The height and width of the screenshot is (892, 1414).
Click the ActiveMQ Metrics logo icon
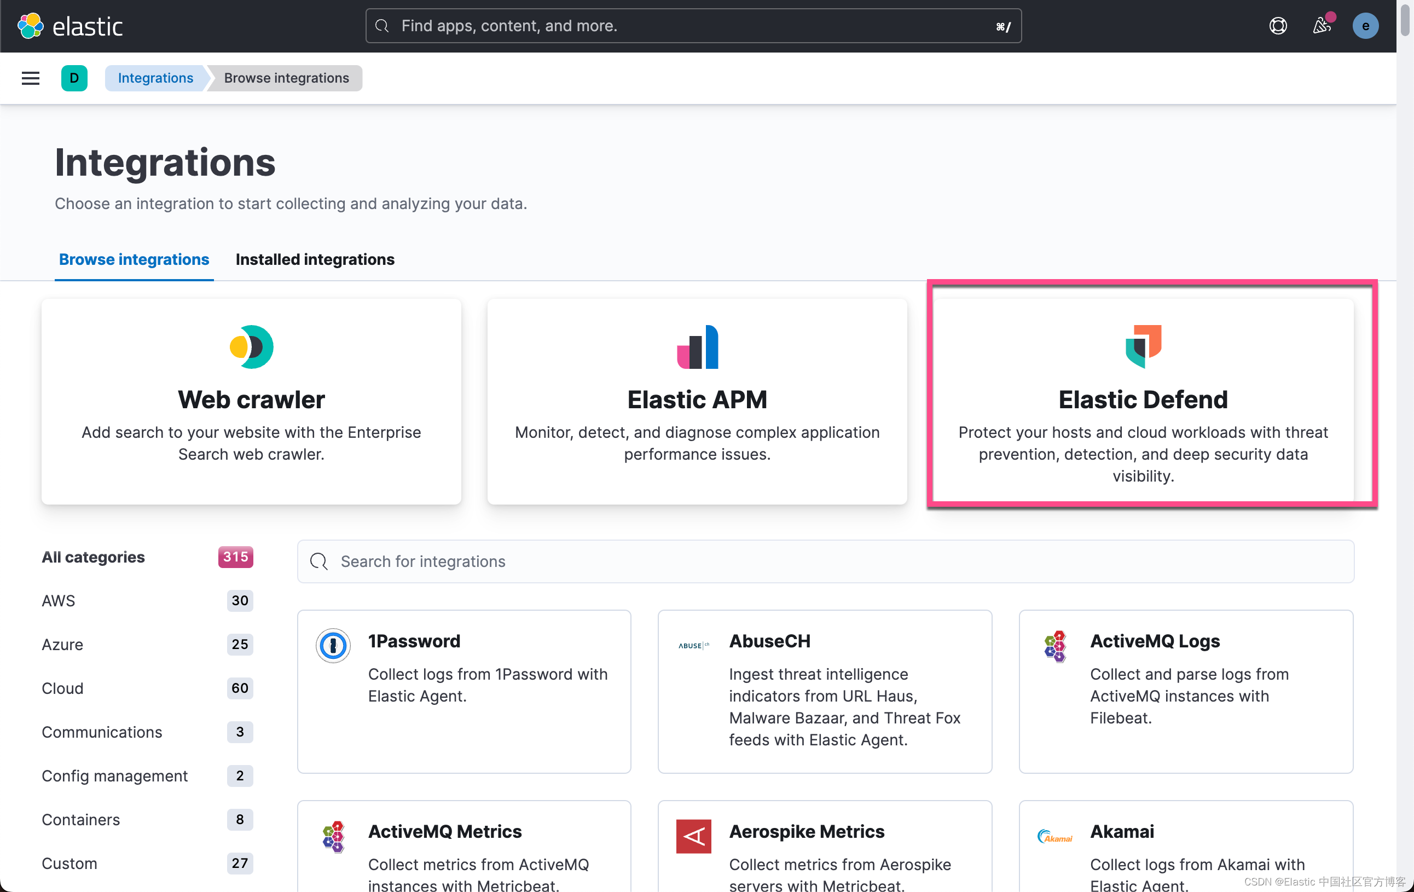[x=333, y=836]
